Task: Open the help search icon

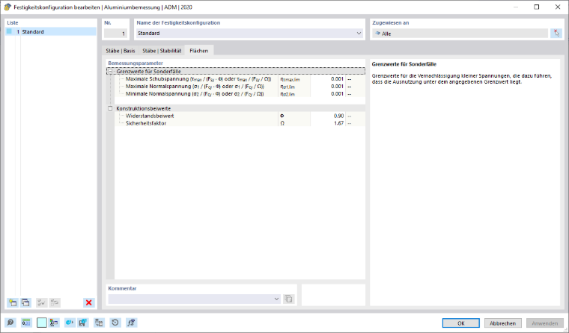Action: 10,323
